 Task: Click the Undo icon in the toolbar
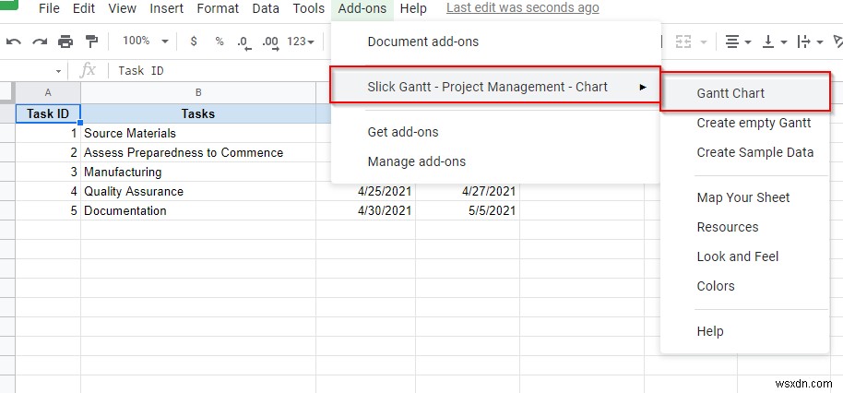pyautogui.click(x=14, y=42)
